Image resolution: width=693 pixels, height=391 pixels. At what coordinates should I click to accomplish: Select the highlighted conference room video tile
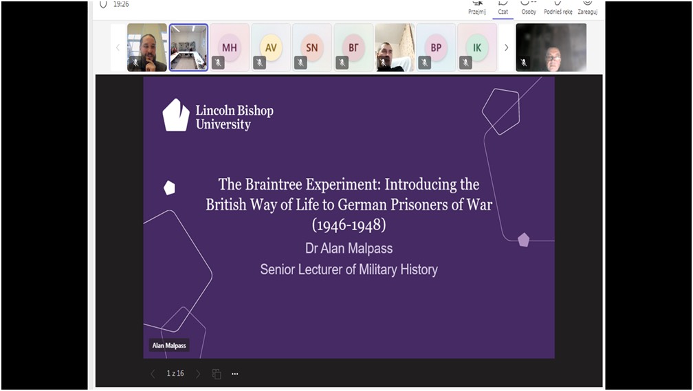click(188, 47)
